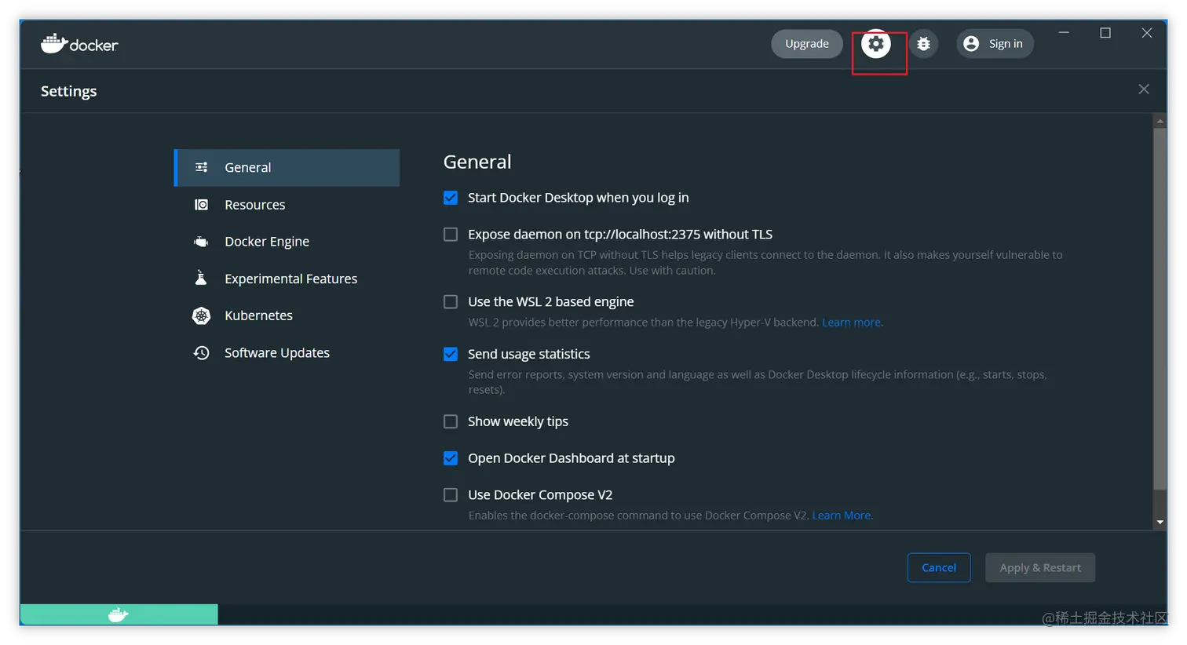Open settings via the gear icon
Viewport: 1187px width, 645px height.
pos(876,44)
